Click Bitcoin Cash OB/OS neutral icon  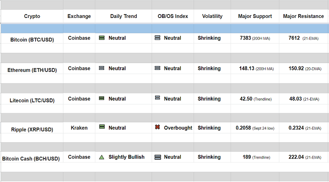[x=157, y=157]
